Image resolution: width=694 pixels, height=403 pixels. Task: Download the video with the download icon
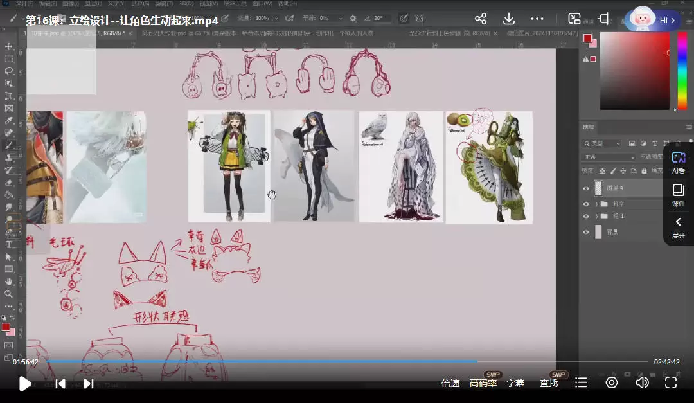pos(508,19)
